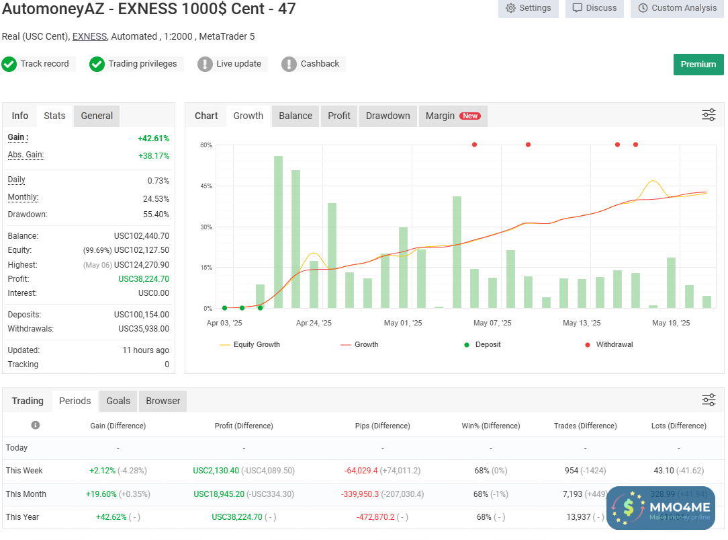Image resolution: width=728 pixels, height=540 pixels.
Task: Click This Week trades 954
Action: [x=572, y=470]
